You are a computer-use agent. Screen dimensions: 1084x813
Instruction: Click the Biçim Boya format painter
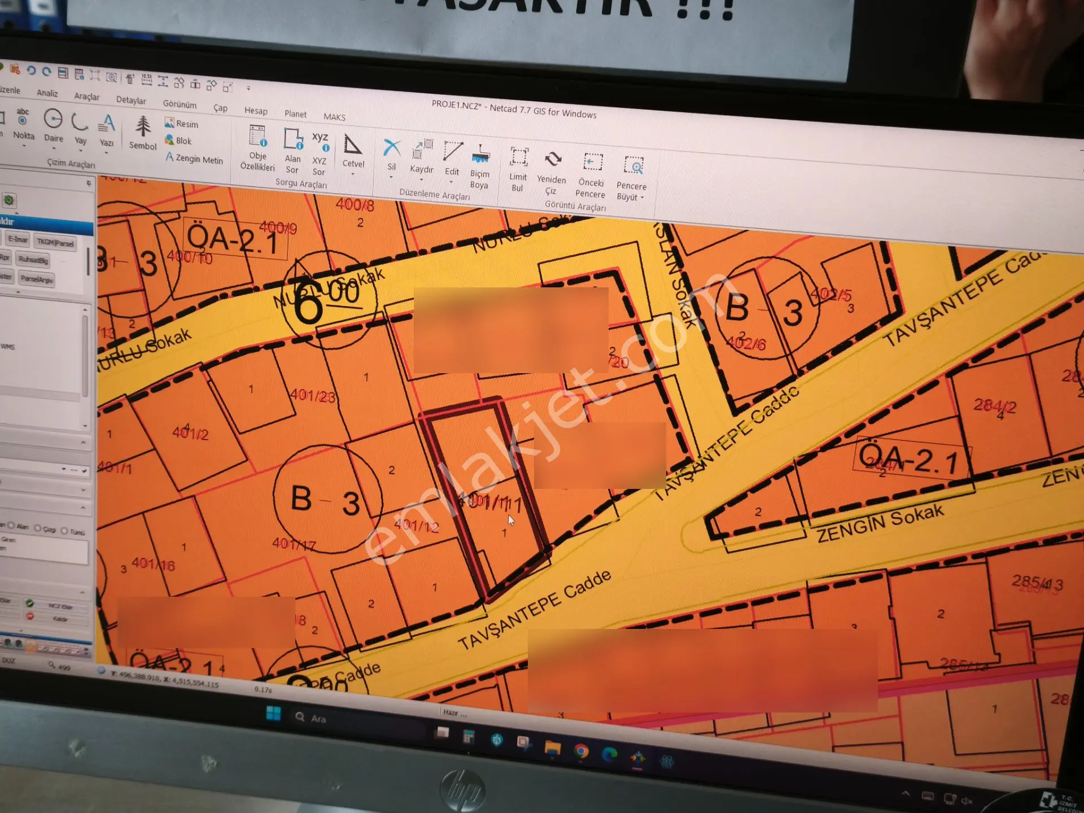click(480, 167)
